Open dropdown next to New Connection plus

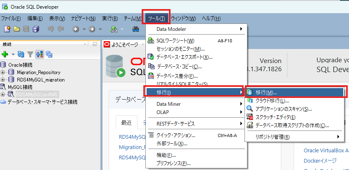tap(13, 54)
